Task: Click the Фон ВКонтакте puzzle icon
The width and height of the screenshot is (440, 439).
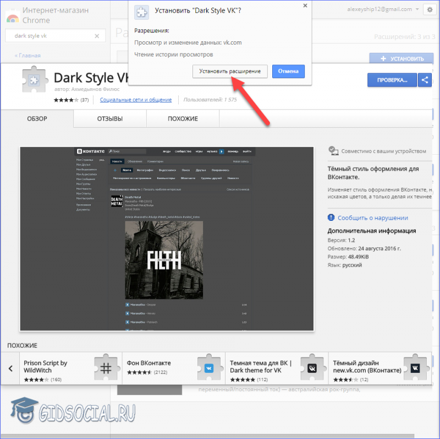Action: click(209, 367)
